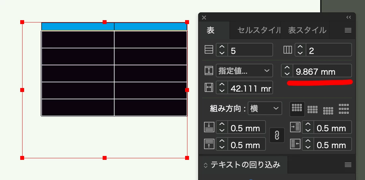Image resolution: width=365 pixels, height=180 pixels.
Task: Open the 組み方向 横 dropdown
Action: coord(265,108)
